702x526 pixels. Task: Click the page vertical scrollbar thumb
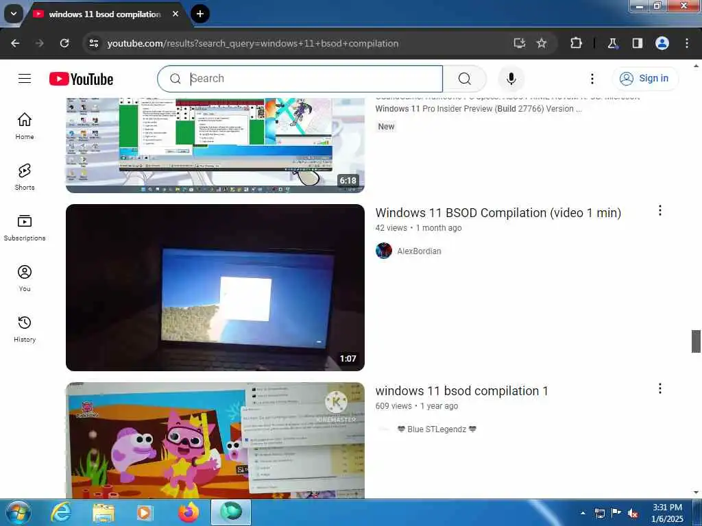(x=696, y=341)
